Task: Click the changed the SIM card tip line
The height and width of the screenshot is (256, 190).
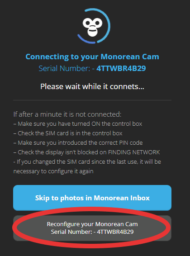Action: [x=87, y=161]
